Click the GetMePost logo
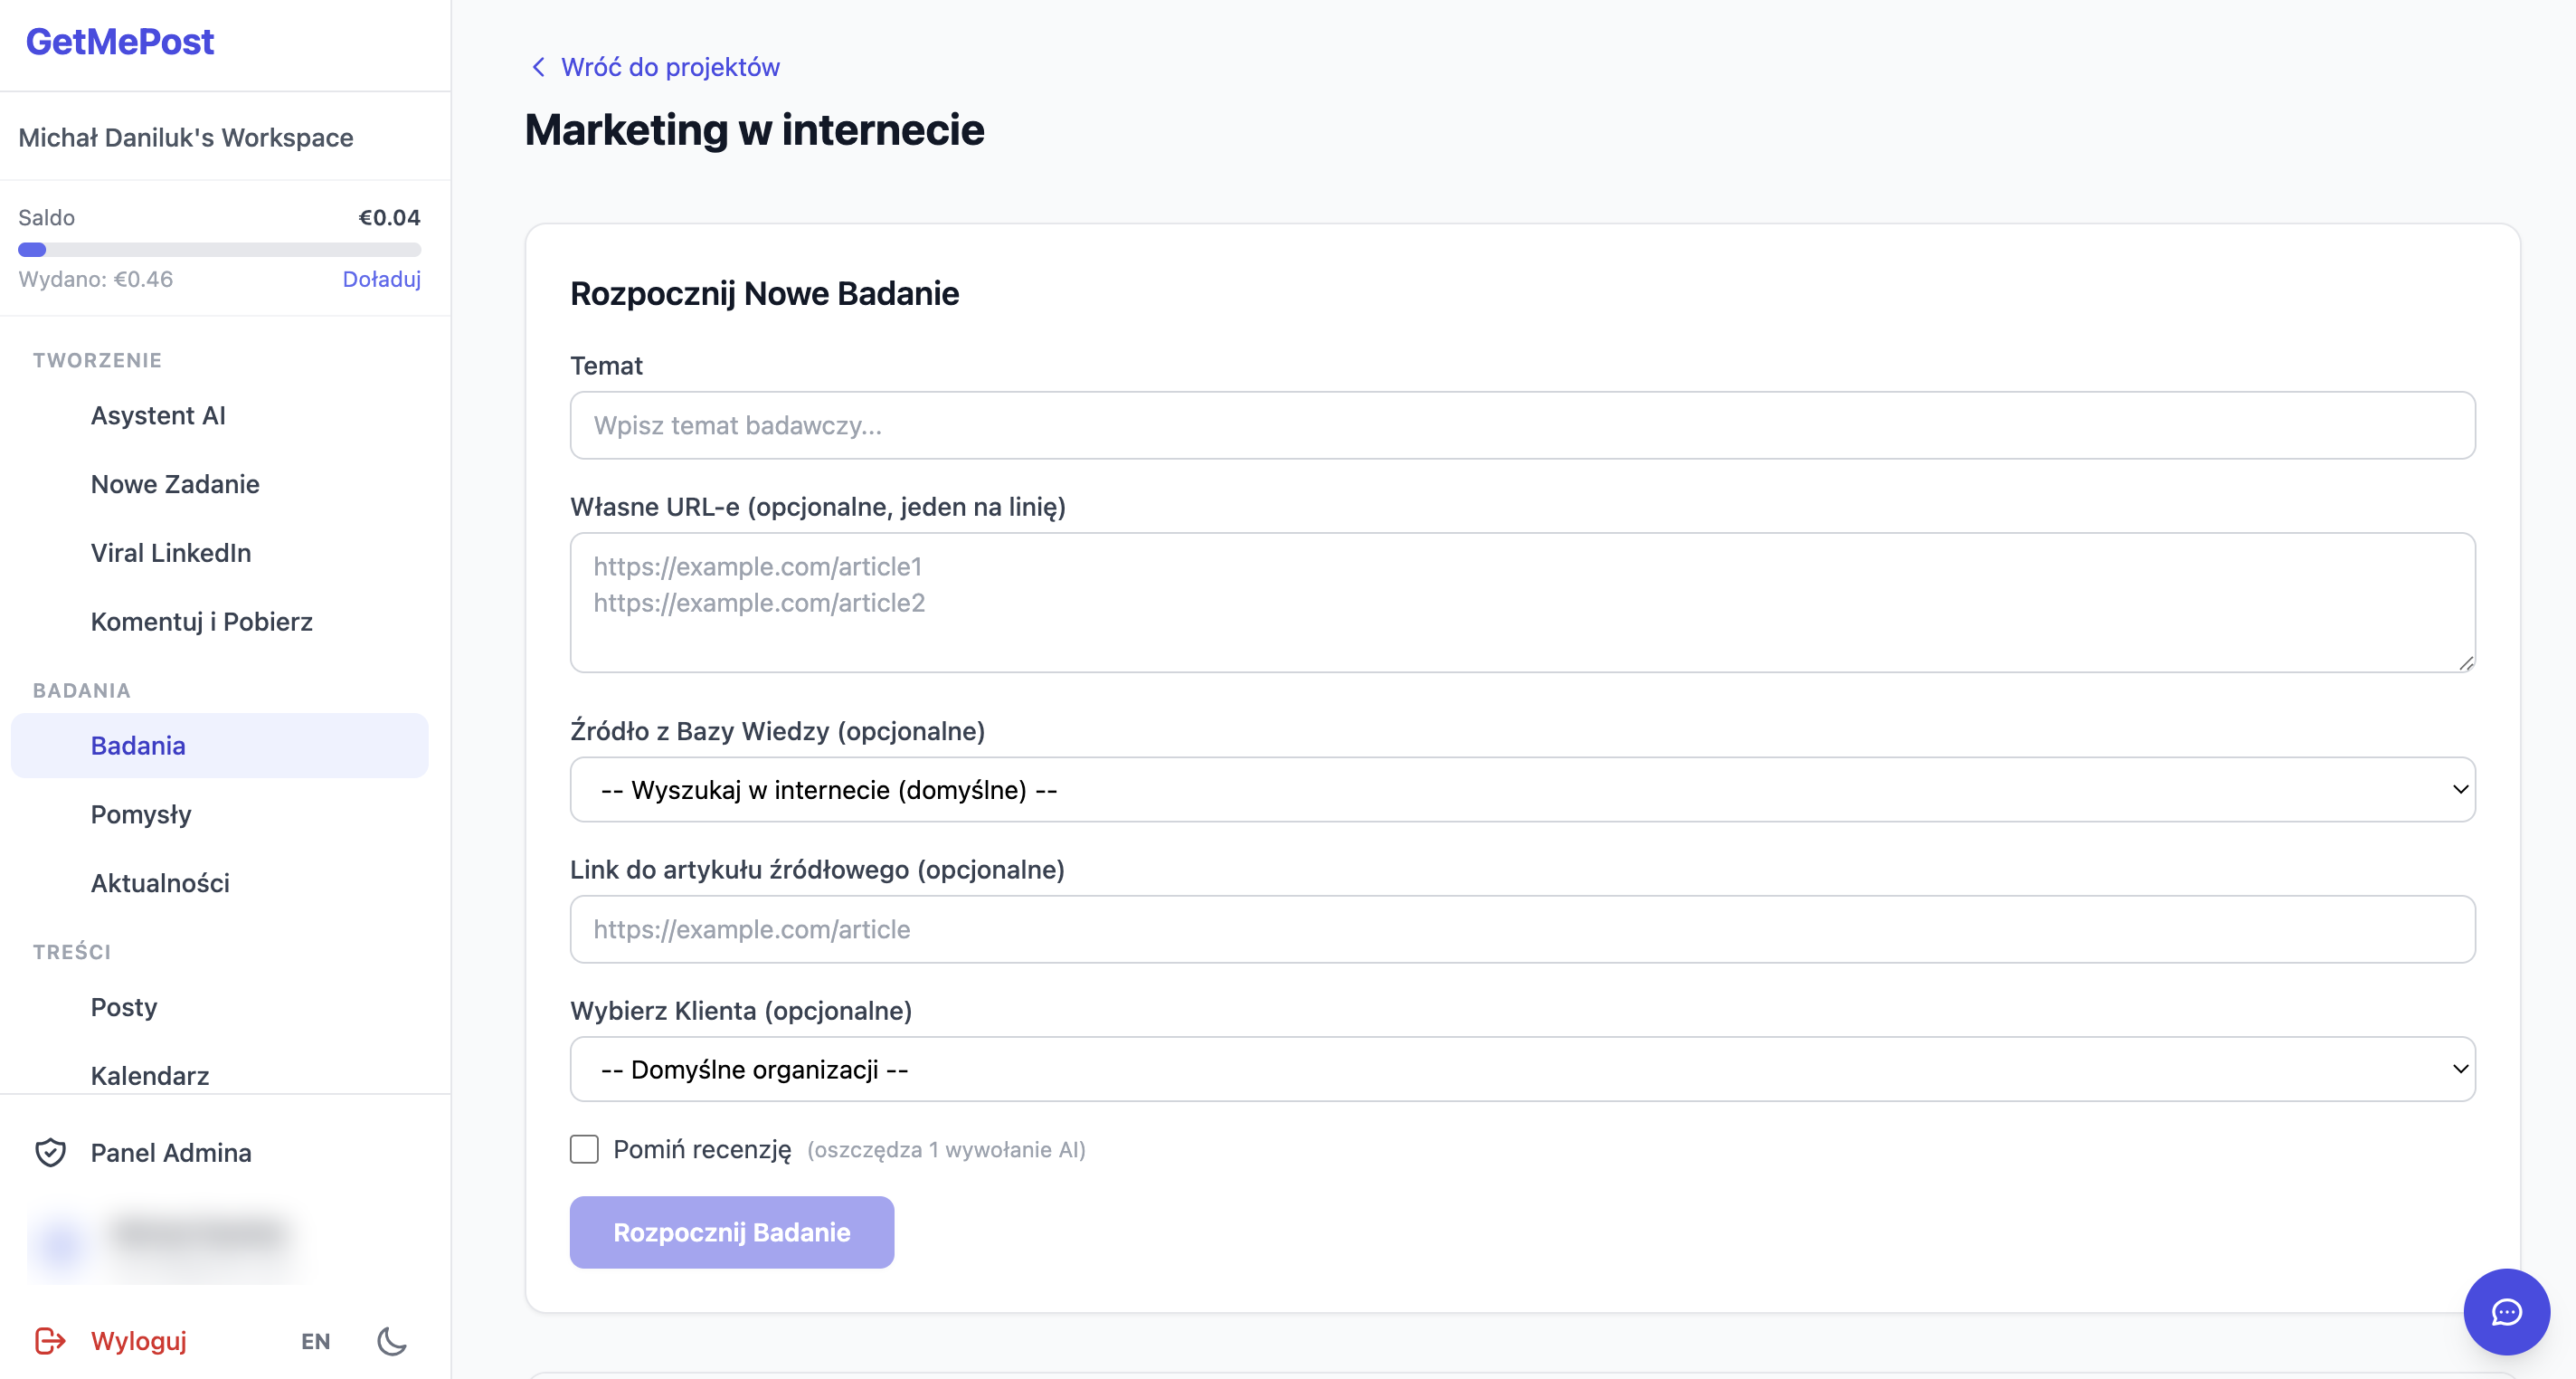 click(120, 41)
